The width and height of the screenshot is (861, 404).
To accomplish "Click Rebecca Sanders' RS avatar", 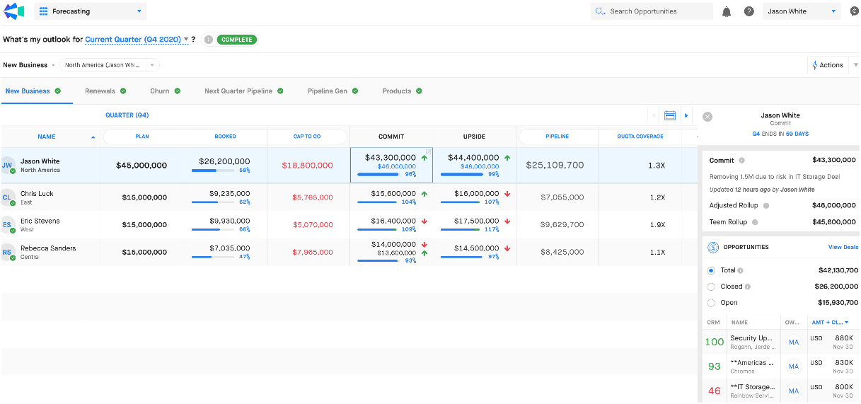I will click(8, 253).
